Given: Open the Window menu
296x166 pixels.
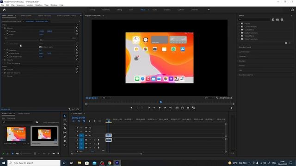Looking at the screenshot, I should [x=54, y=5].
